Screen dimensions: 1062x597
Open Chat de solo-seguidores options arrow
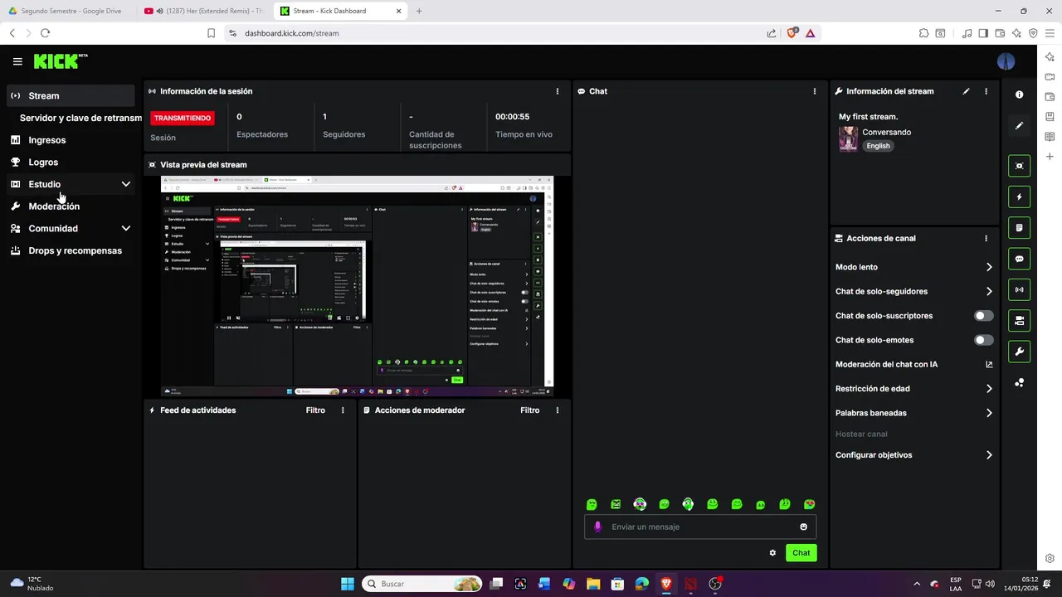(x=989, y=291)
